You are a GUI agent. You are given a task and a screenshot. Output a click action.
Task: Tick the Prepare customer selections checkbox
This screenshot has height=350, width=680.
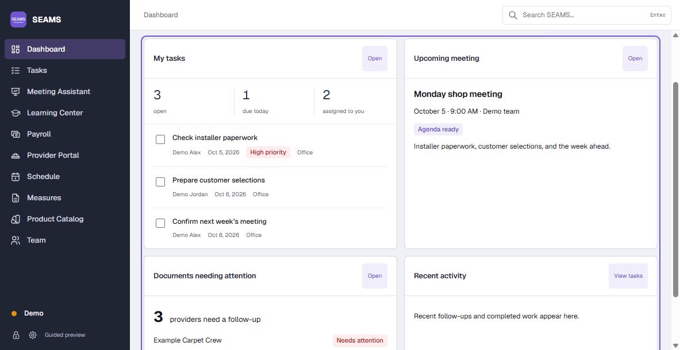tap(160, 182)
